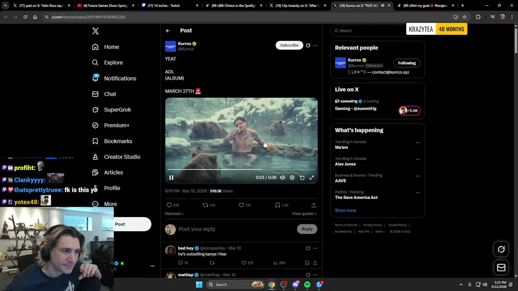Screen dimensions: 518x291
Task: Open Chrome from taskbar
Action: tap(272, 285)
